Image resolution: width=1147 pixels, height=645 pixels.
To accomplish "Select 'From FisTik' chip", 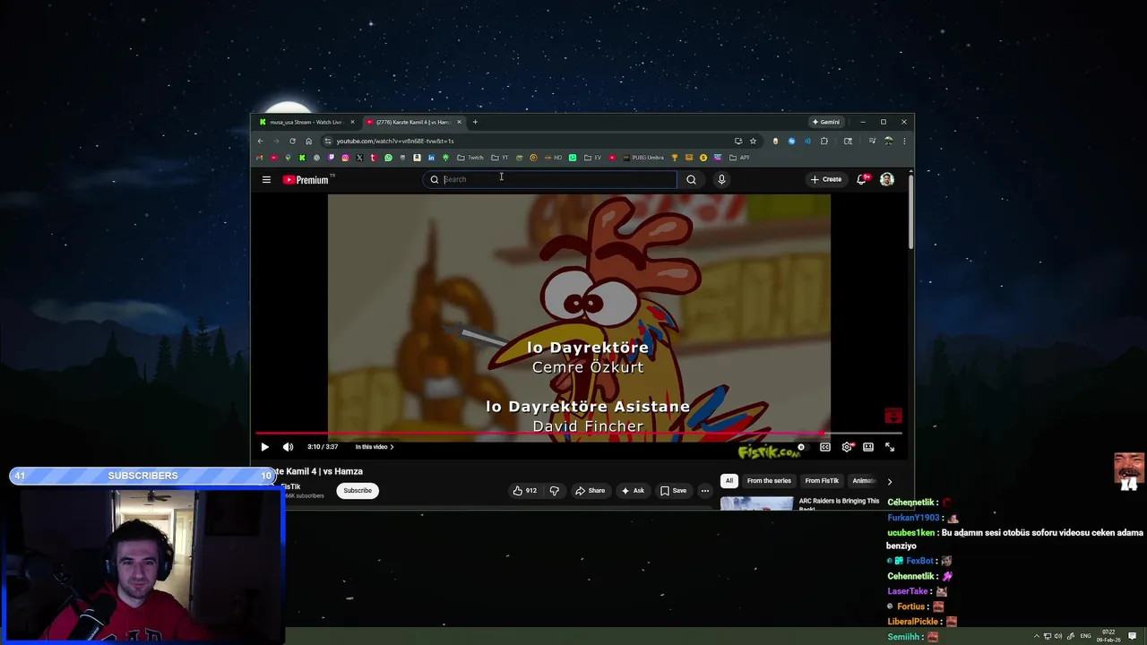I will click(822, 481).
